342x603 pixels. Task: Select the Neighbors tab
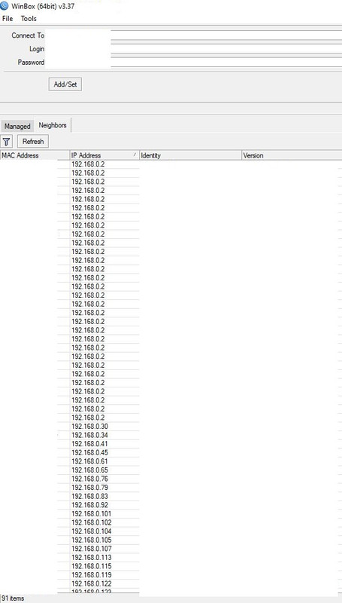point(53,125)
